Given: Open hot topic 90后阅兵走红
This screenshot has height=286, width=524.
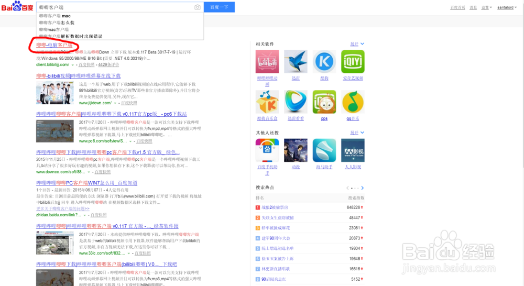Looking at the screenshot, I should [274, 279].
